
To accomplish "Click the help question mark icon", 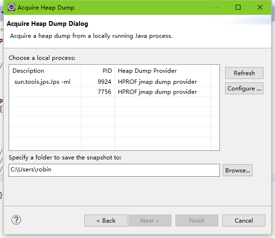I will [16, 220].
